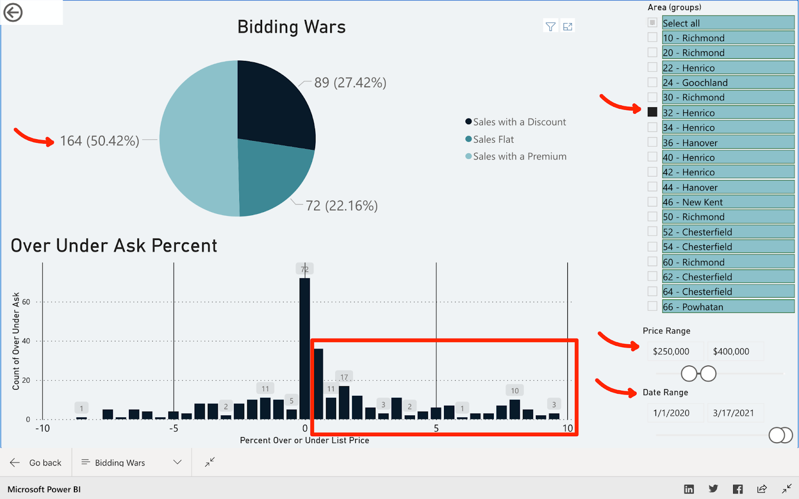799x499 pixels.
Task: Click the 3/17/2021 end date field
Action: [736, 413]
